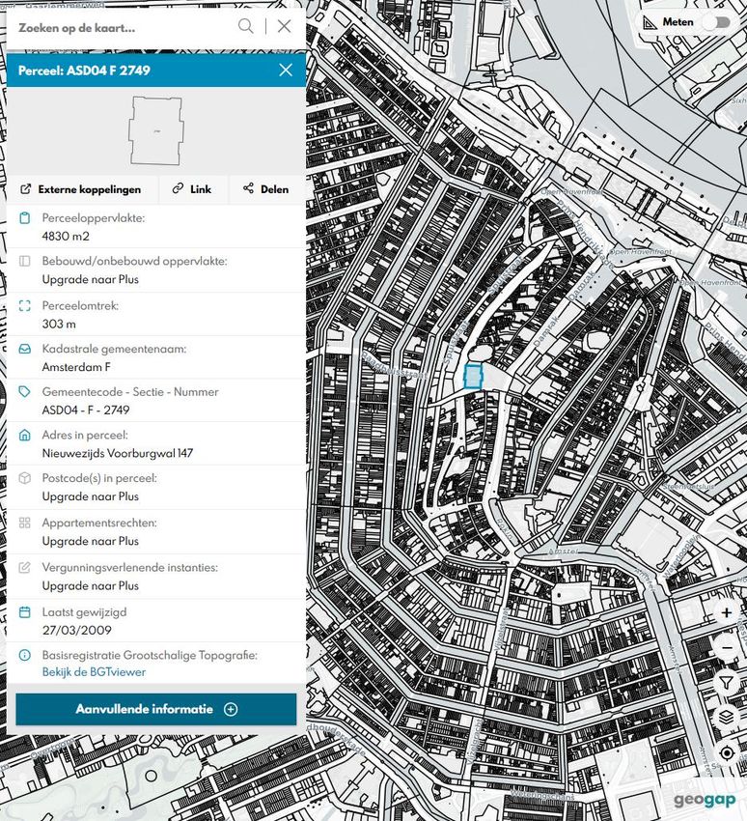Zoom in on the map
The height and width of the screenshot is (821, 747).
pyautogui.click(x=727, y=613)
